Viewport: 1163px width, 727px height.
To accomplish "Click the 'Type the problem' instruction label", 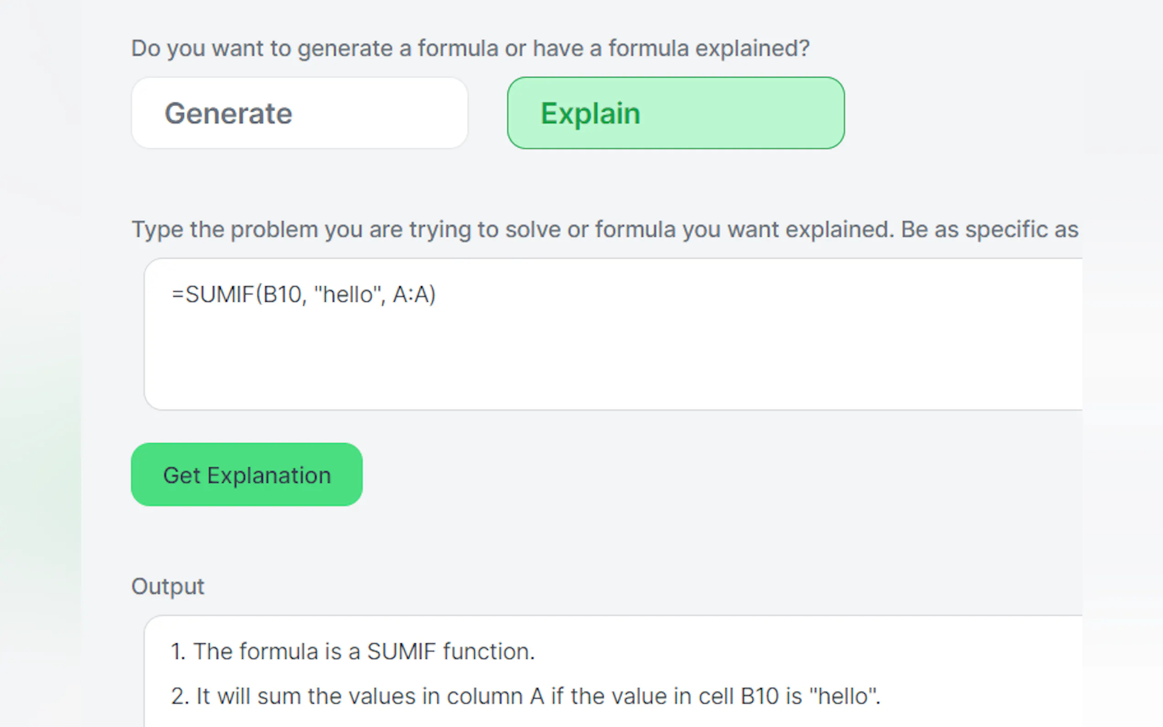I will click(604, 229).
